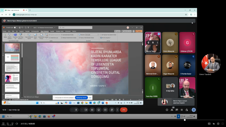
Task: Click the video progress bar handle
Action: tap(185, 120)
